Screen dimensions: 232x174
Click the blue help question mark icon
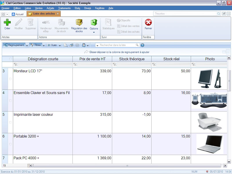(x=142, y=45)
